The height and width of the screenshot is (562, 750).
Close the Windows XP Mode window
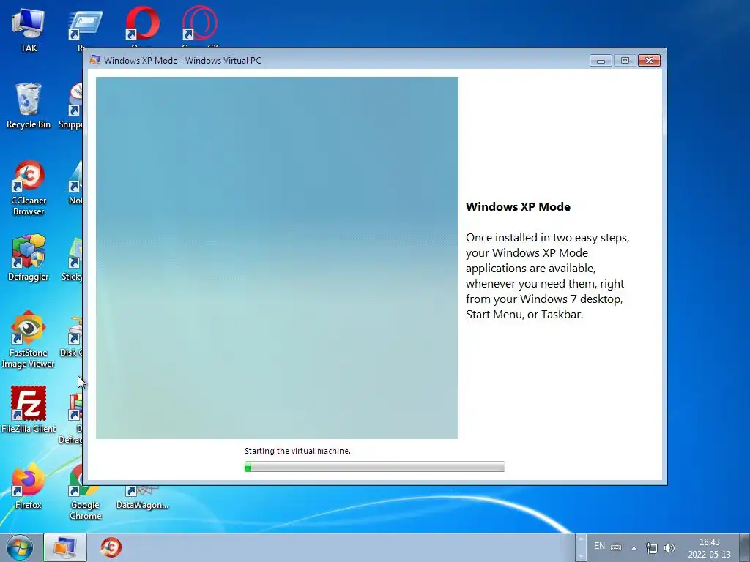(x=649, y=60)
